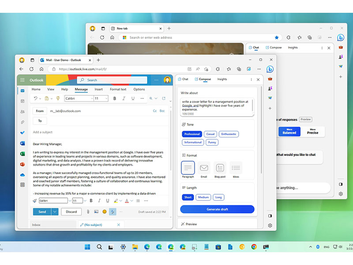The height and width of the screenshot is (265, 353).
Task: Open Search from the Windows taskbar
Action: point(99,247)
